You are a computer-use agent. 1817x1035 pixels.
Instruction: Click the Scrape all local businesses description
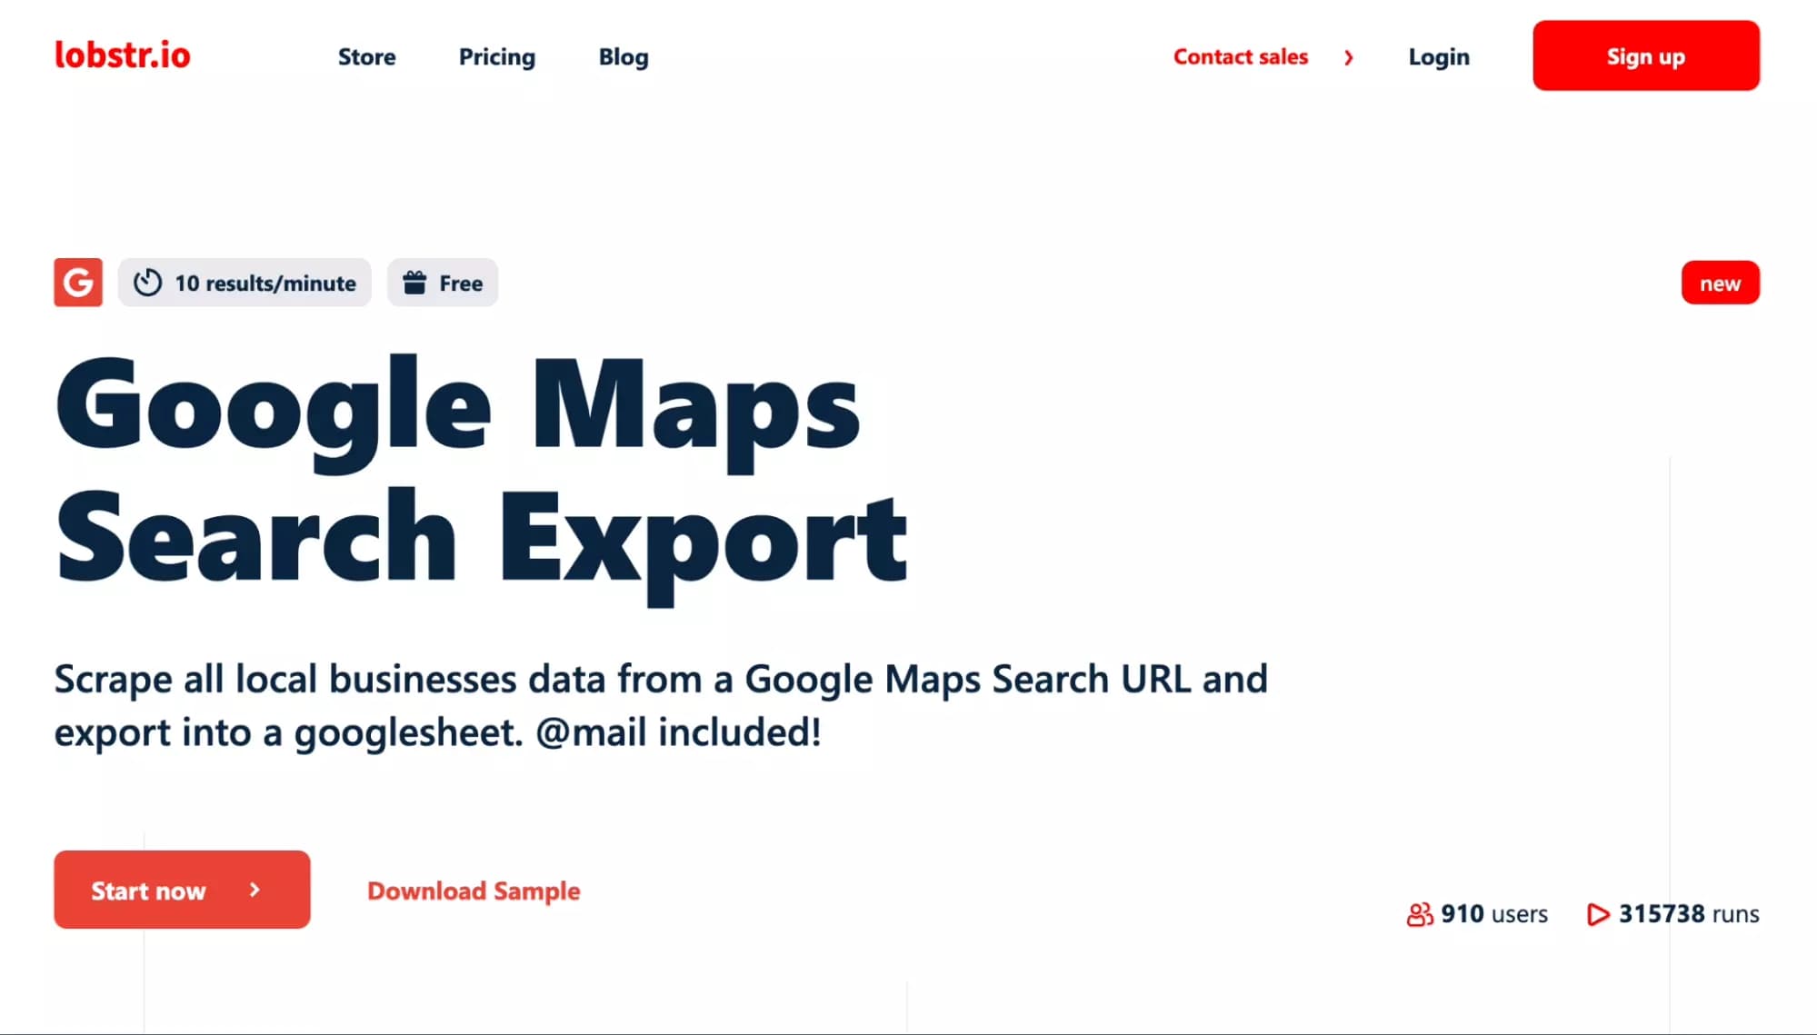(x=661, y=705)
